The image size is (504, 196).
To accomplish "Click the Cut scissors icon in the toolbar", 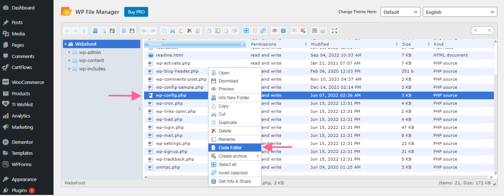I will (172, 31).
